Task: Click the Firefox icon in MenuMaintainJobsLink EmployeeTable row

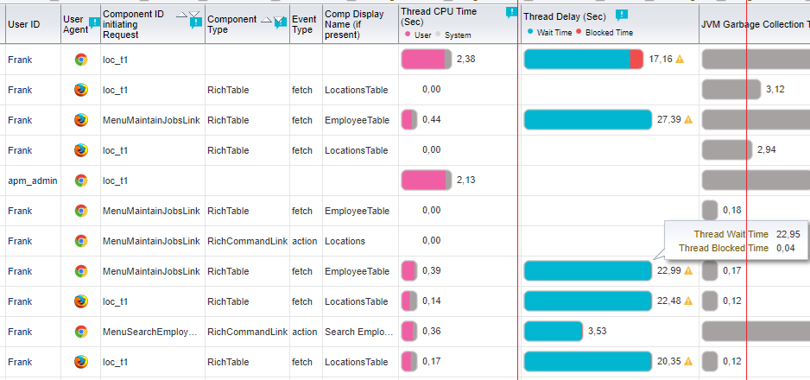Action: pos(80,120)
